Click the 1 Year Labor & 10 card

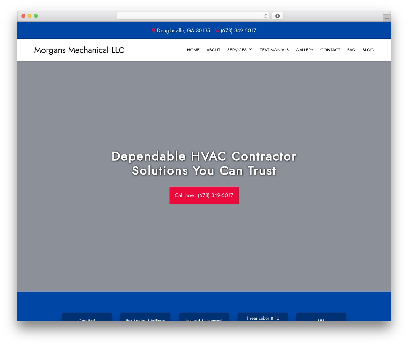point(263,317)
